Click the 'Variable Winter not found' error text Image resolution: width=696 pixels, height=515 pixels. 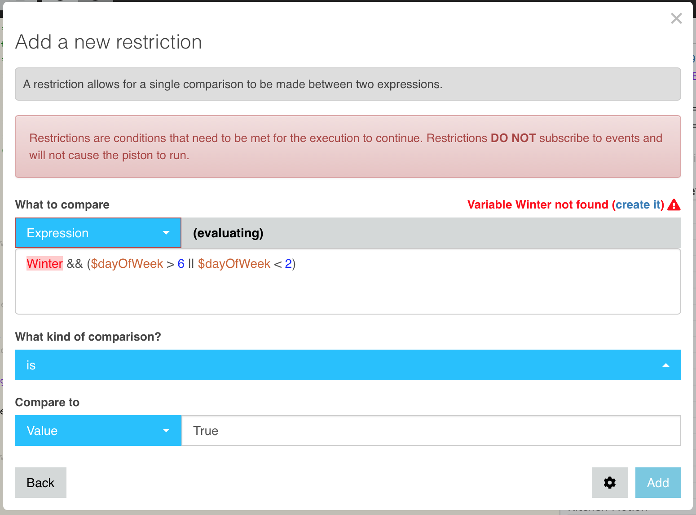[x=537, y=205]
